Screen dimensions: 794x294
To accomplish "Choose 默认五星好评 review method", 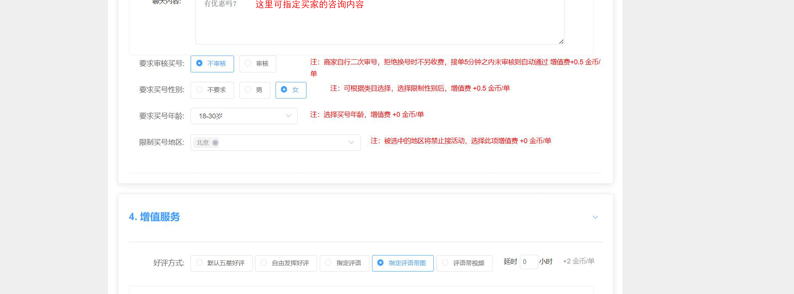I will click(221, 263).
